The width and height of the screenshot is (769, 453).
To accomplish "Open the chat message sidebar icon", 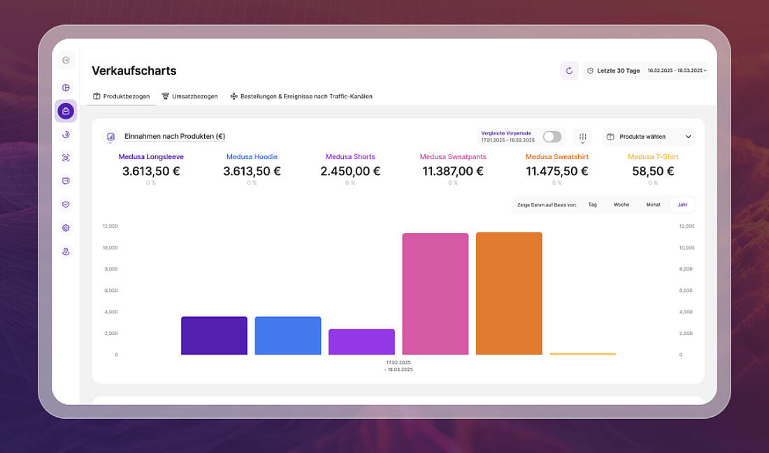I will click(x=66, y=181).
